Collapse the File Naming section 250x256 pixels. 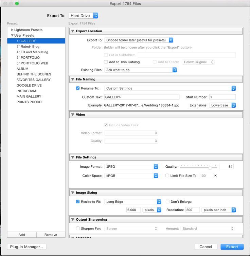point(73,79)
